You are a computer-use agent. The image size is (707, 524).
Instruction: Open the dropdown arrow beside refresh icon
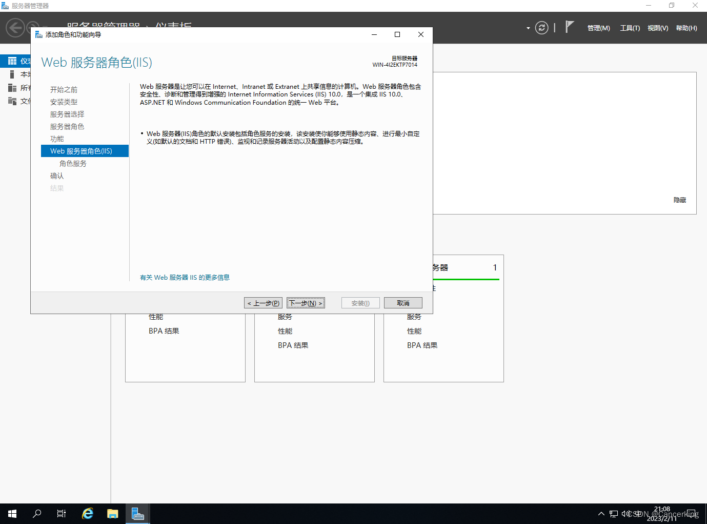pos(528,28)
